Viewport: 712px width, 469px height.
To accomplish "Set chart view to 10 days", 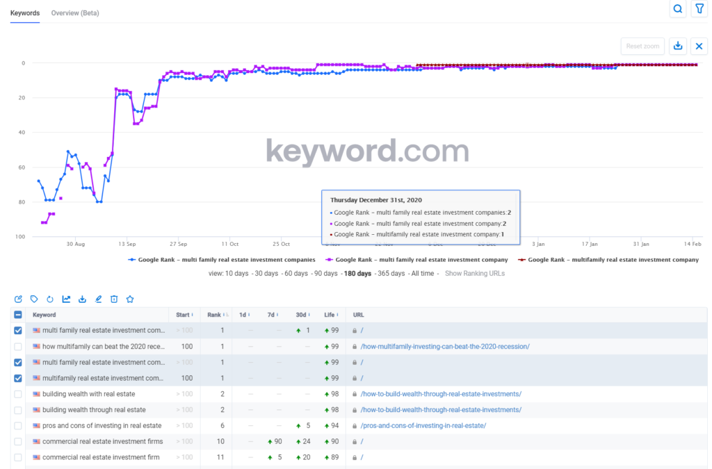I will coord(237,274).
